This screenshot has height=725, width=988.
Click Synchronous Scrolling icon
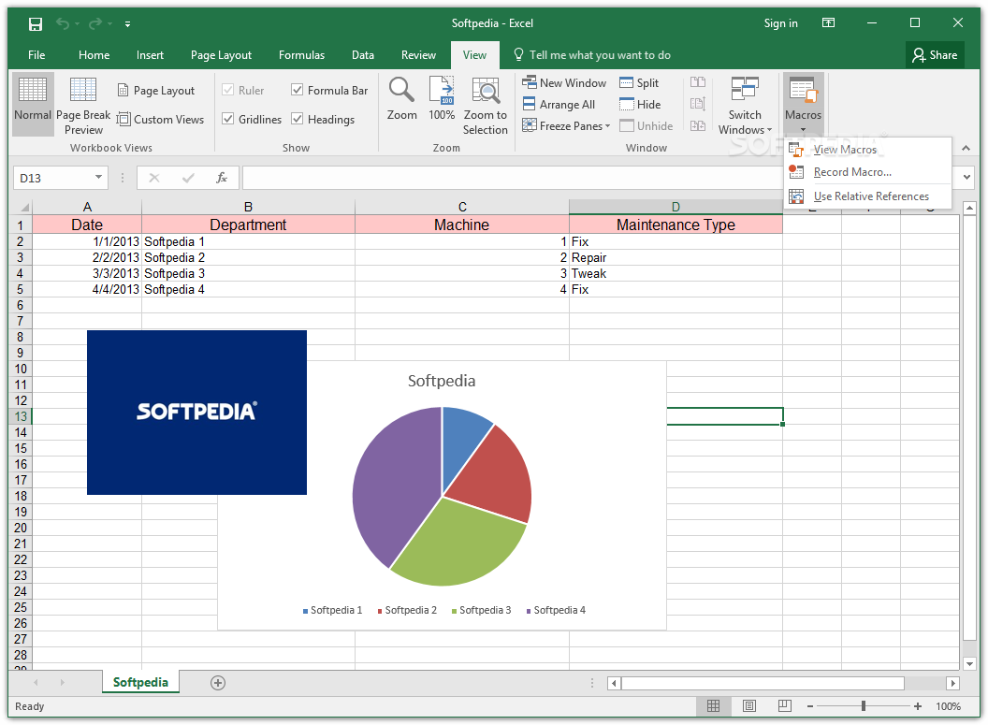click(698, 105)
